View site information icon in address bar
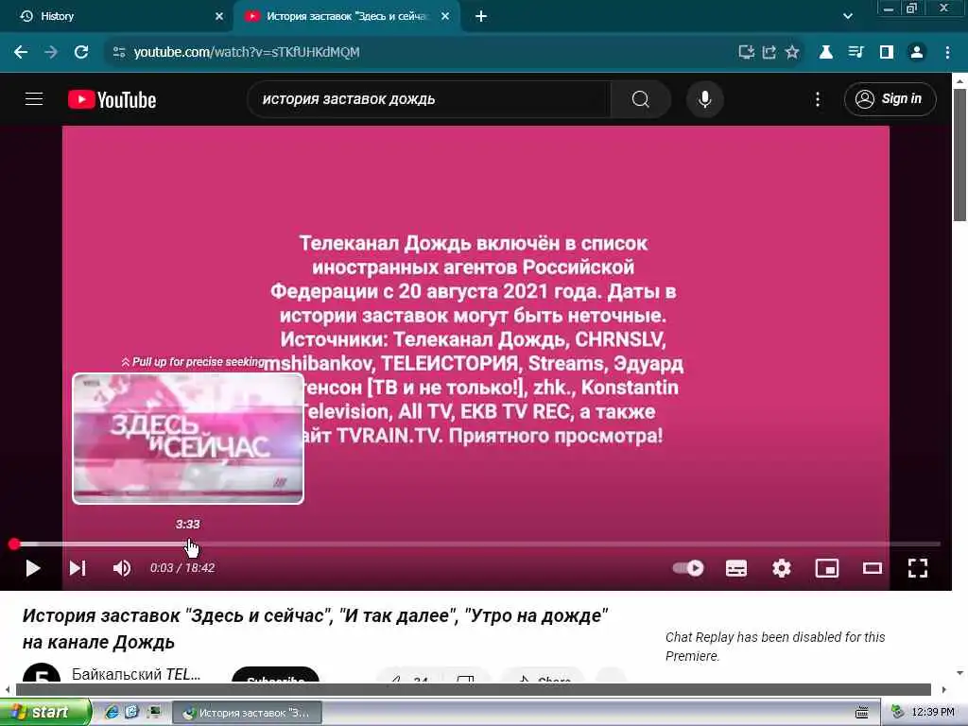968x726 pixels. coord(119,52)
